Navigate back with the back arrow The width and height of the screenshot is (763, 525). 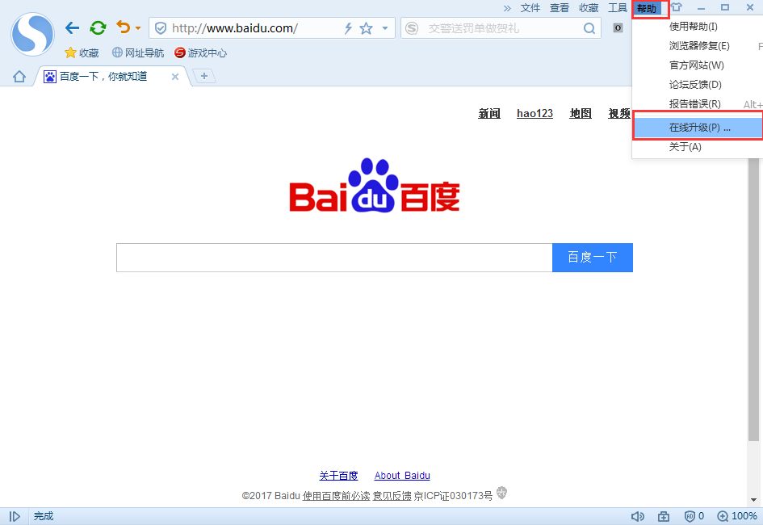coord(72,27)
